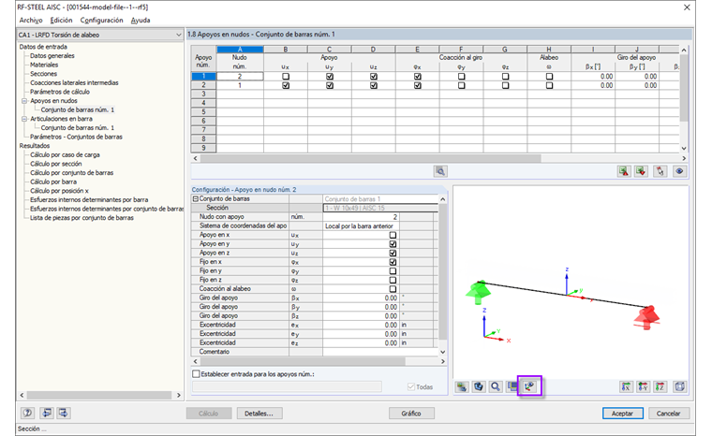Open CA1 - LRFD Torsión de alabeo dropdown
This screenshot has width=712, height=436.
click(x=178, y=35)
